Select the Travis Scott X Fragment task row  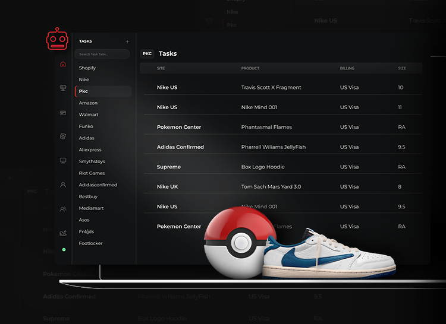pos(271,87)
